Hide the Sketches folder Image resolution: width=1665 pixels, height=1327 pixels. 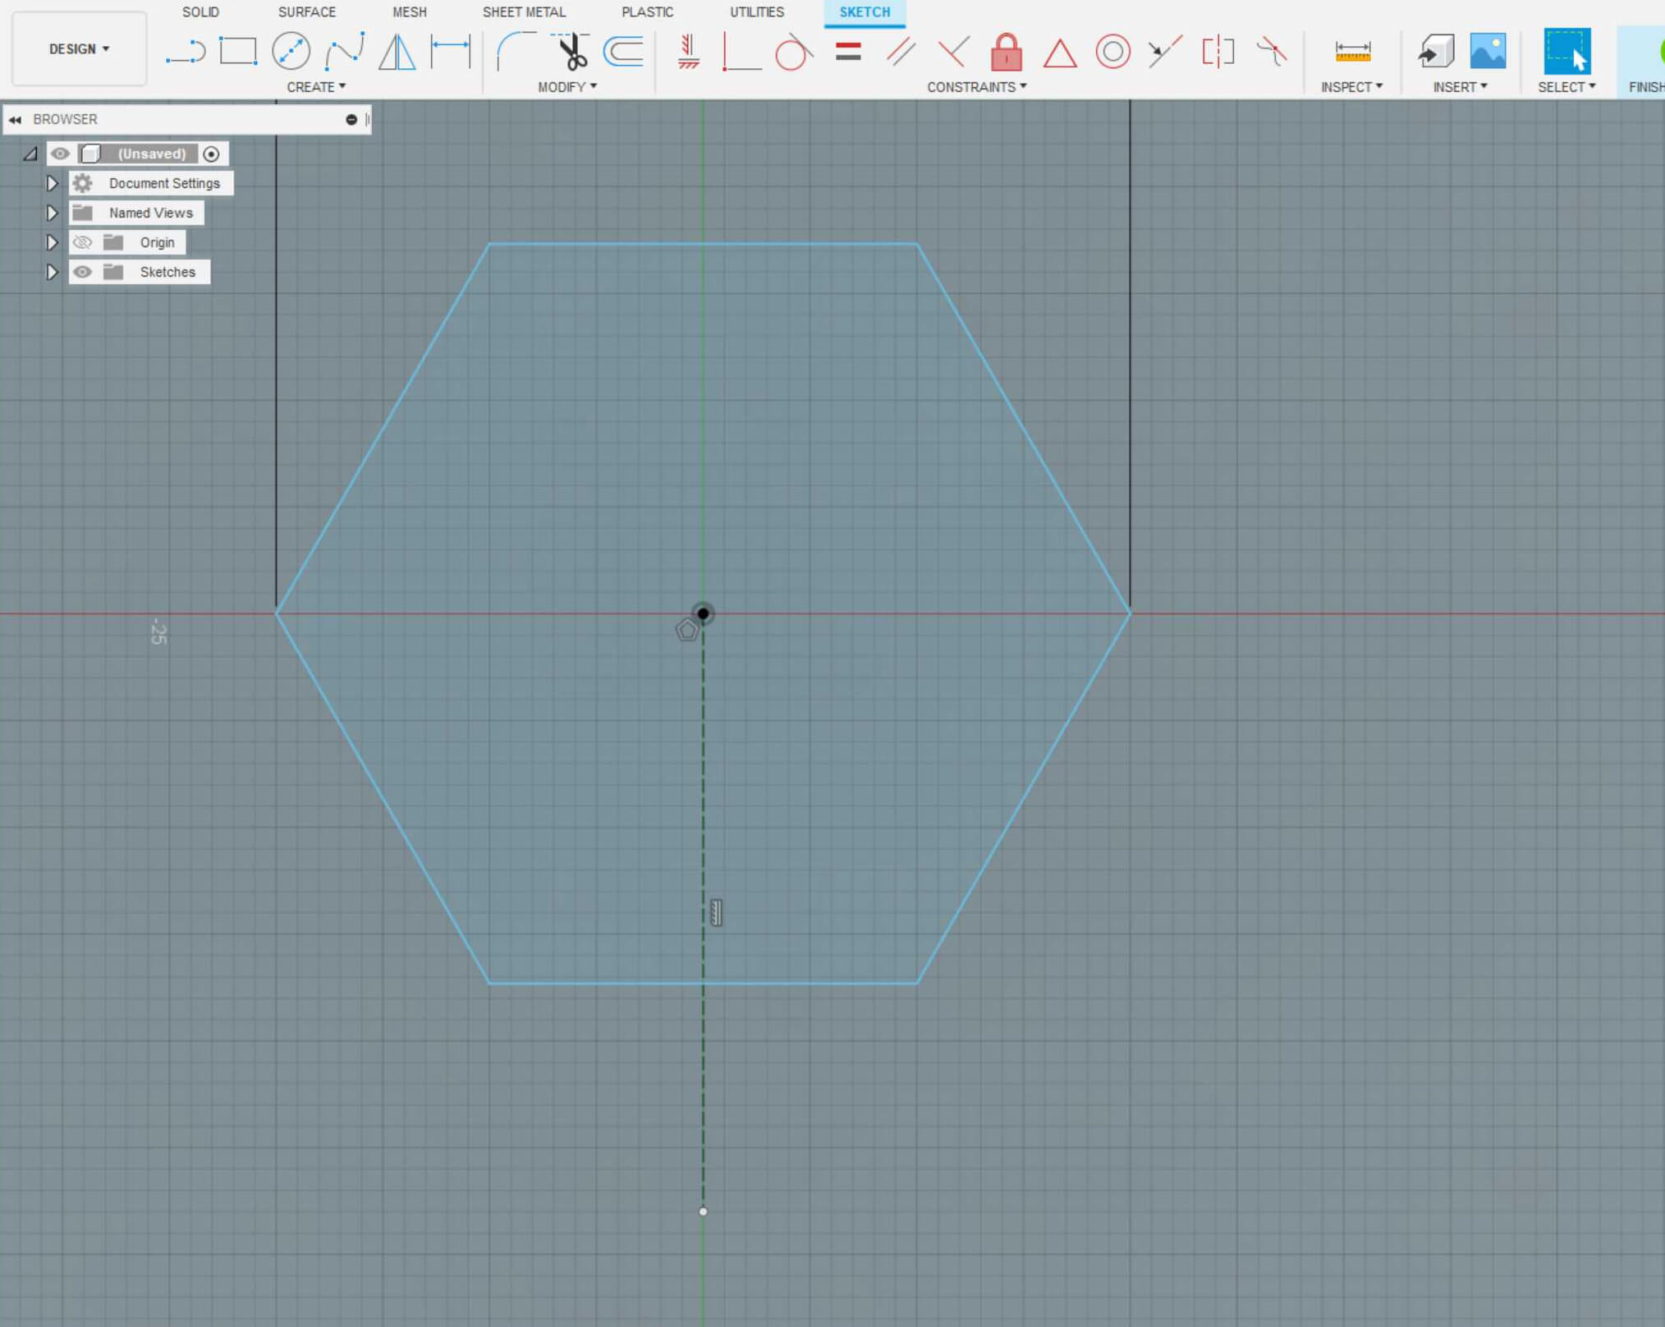[x=82, y=272]
